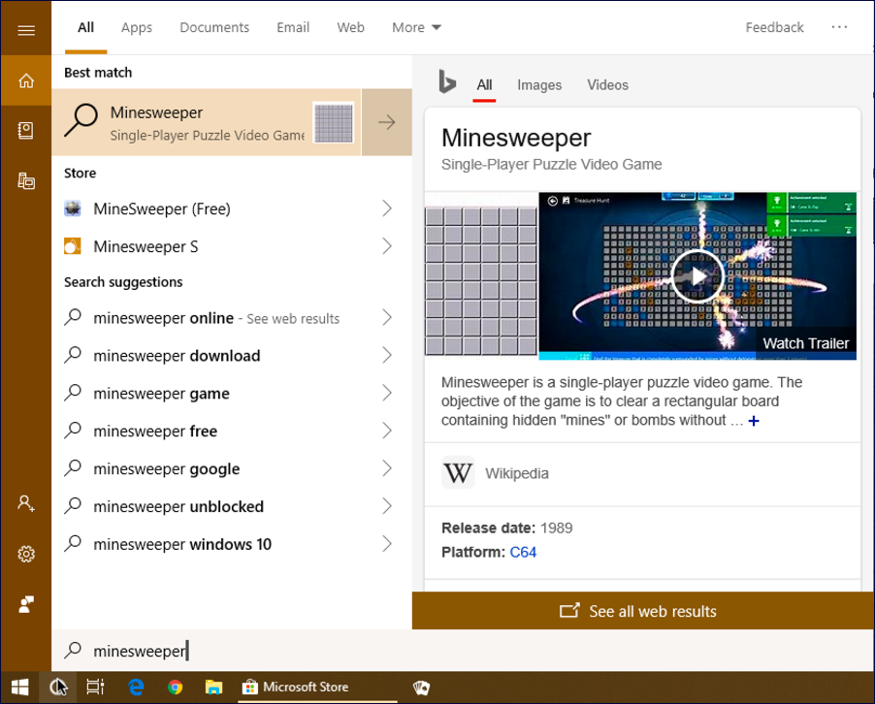Switch to Bing Images tab

[539, 84]
